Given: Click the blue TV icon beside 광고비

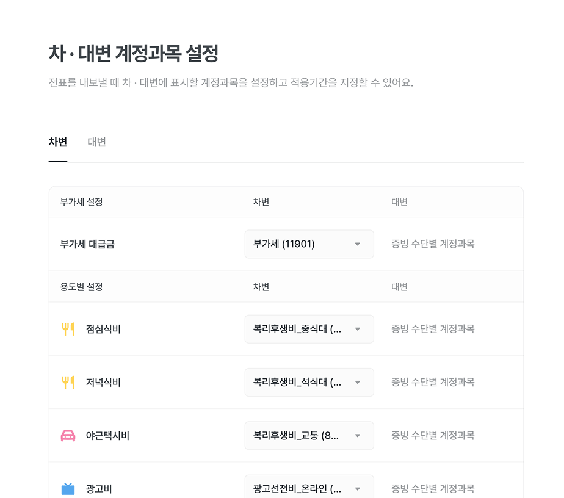Looking at the screenshot, I should (x=68, y=489).
